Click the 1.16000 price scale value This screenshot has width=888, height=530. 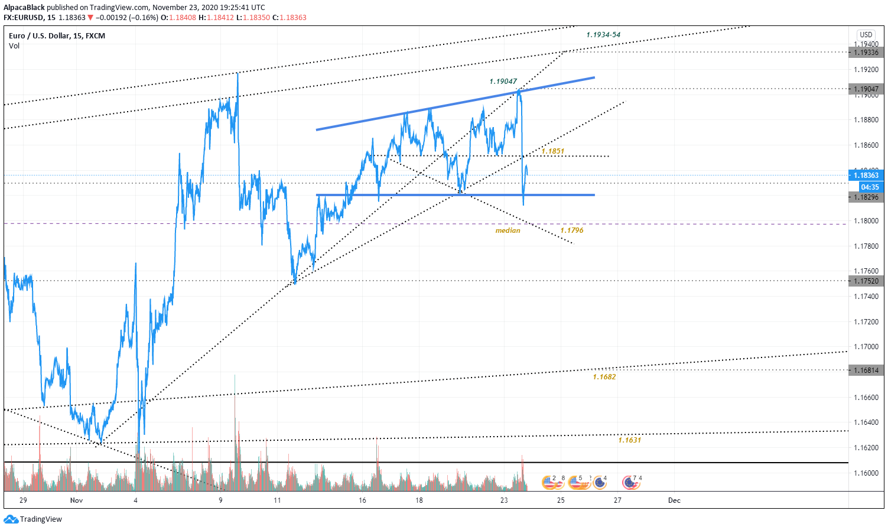866,473
